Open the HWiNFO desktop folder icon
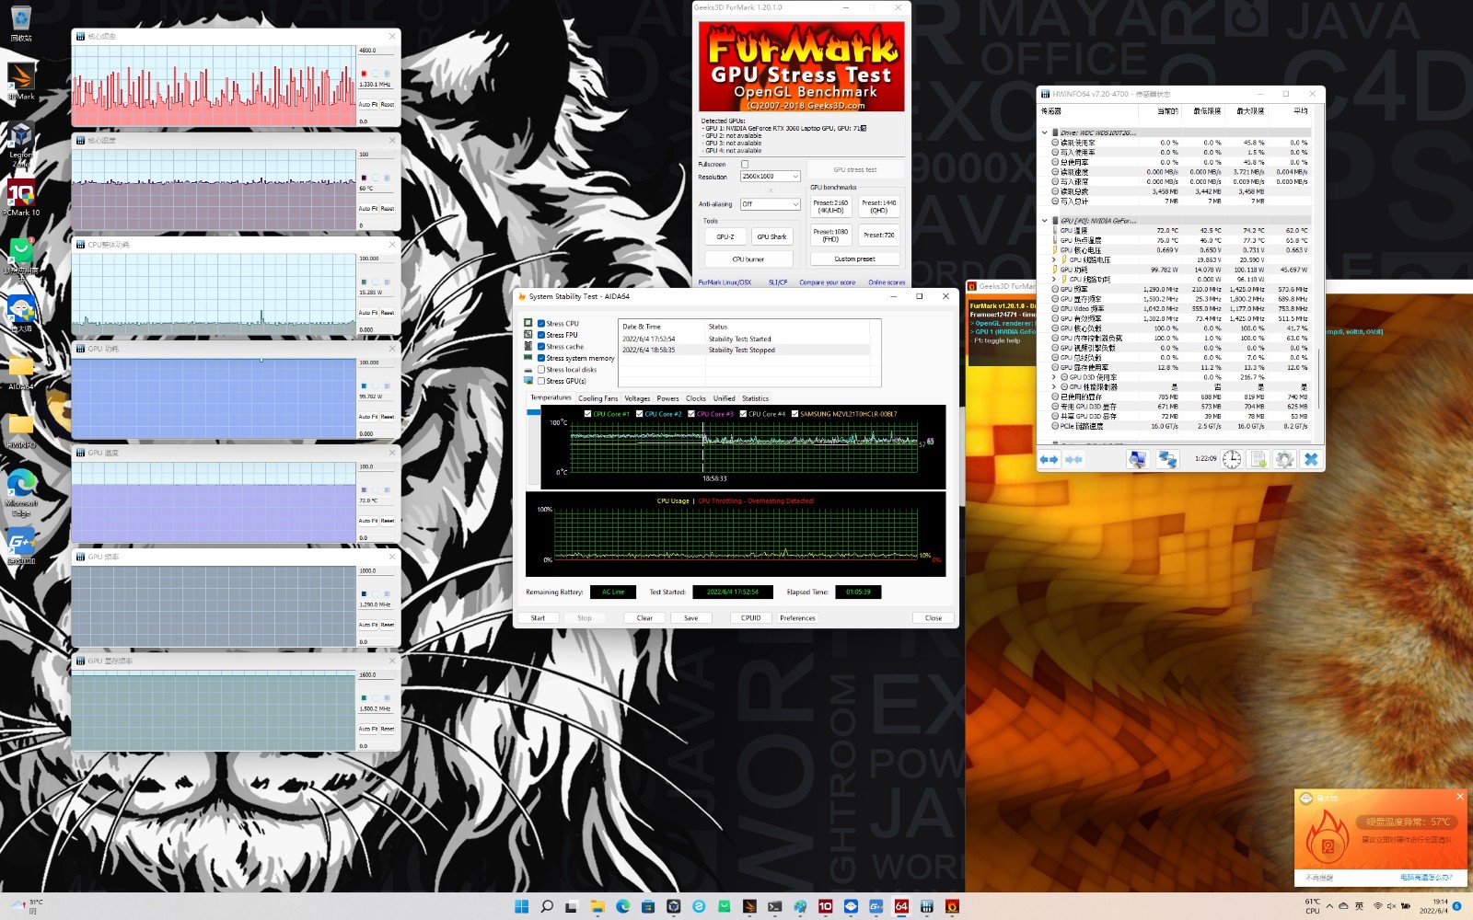The image size is (1473, 920). [x=21, y=430]
